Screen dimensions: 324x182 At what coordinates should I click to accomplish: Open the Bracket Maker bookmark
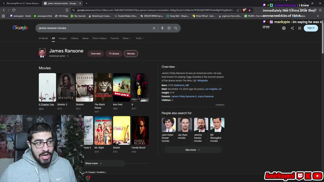126,16
